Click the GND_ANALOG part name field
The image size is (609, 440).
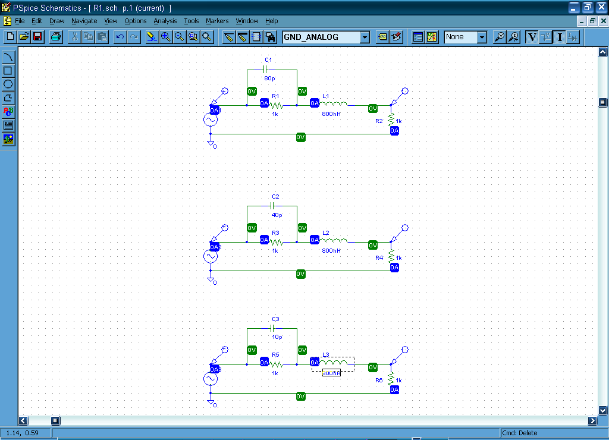(321, 37)
